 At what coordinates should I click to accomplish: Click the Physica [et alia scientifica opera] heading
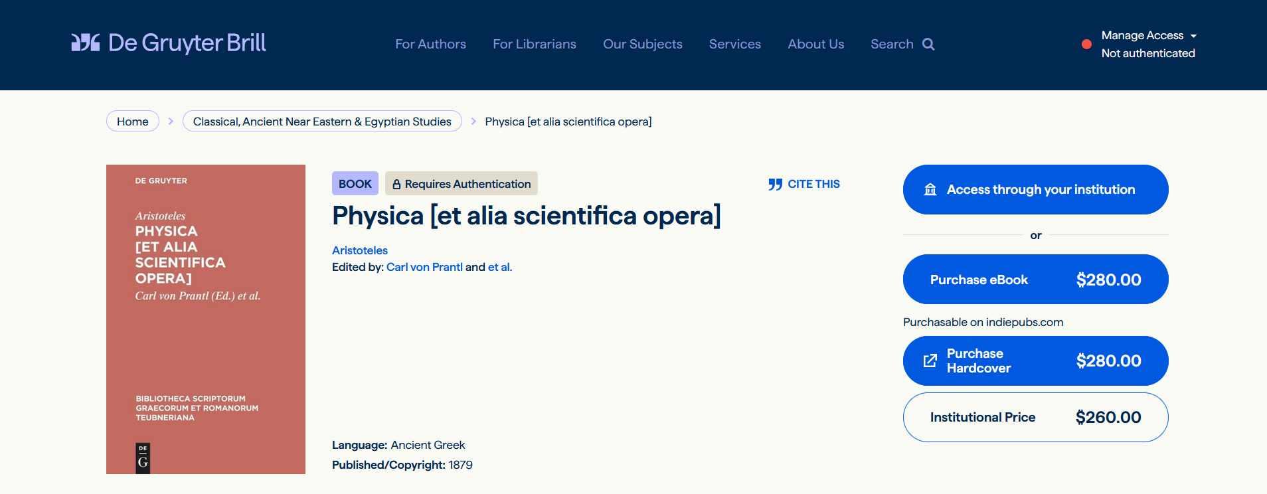click(527, 216)
